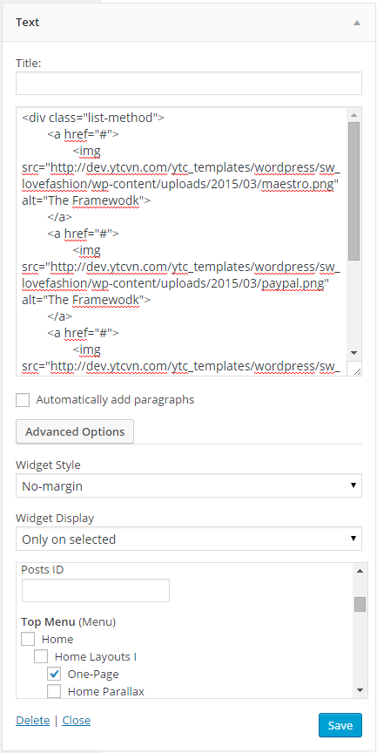Click the textarea scrollbar up arrow
Screen dimensions: 377x753
(354, 114)
